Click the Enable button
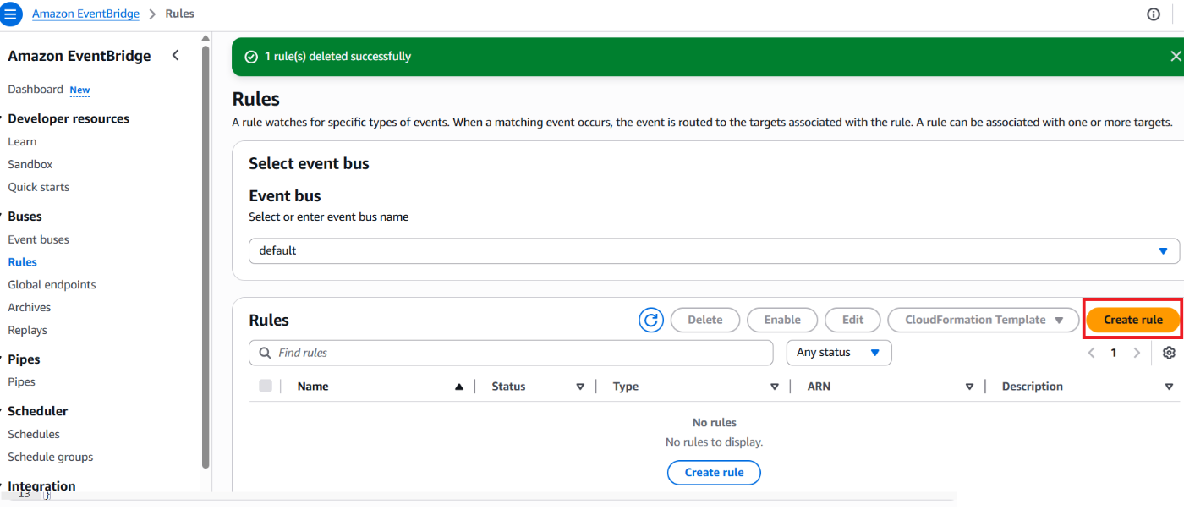This screenshot has height=532, width=1184. tap(782, 320)
